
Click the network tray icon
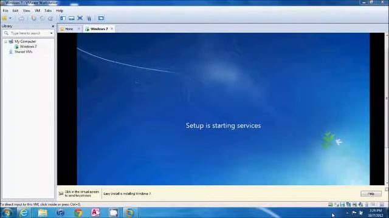pos(361,213)
